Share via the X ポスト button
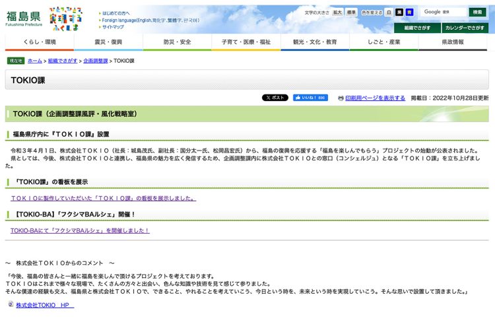Image resolution: width=495 pixels, height=330 pixels. pos(275,98)
